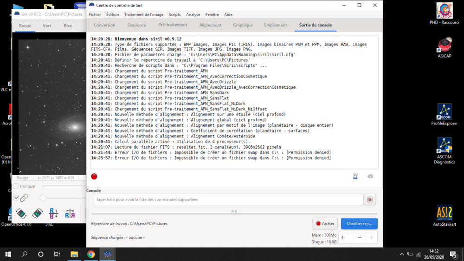Open File Explorer from taskbar
464x261 pixels.
pos(74,254)
